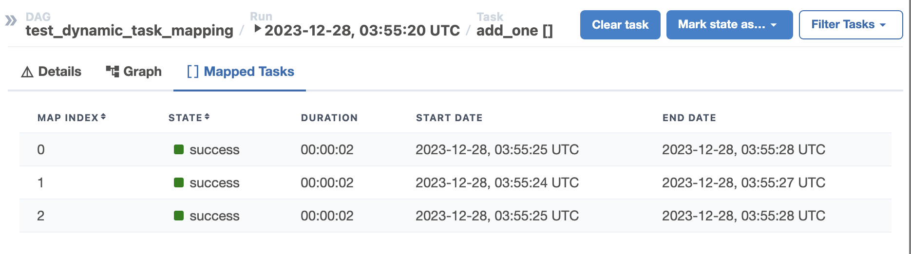The height and width of the screenshot is (254, 911).
Task: Select the mapped task row with index 1
Action: click(x=455, y=182)
